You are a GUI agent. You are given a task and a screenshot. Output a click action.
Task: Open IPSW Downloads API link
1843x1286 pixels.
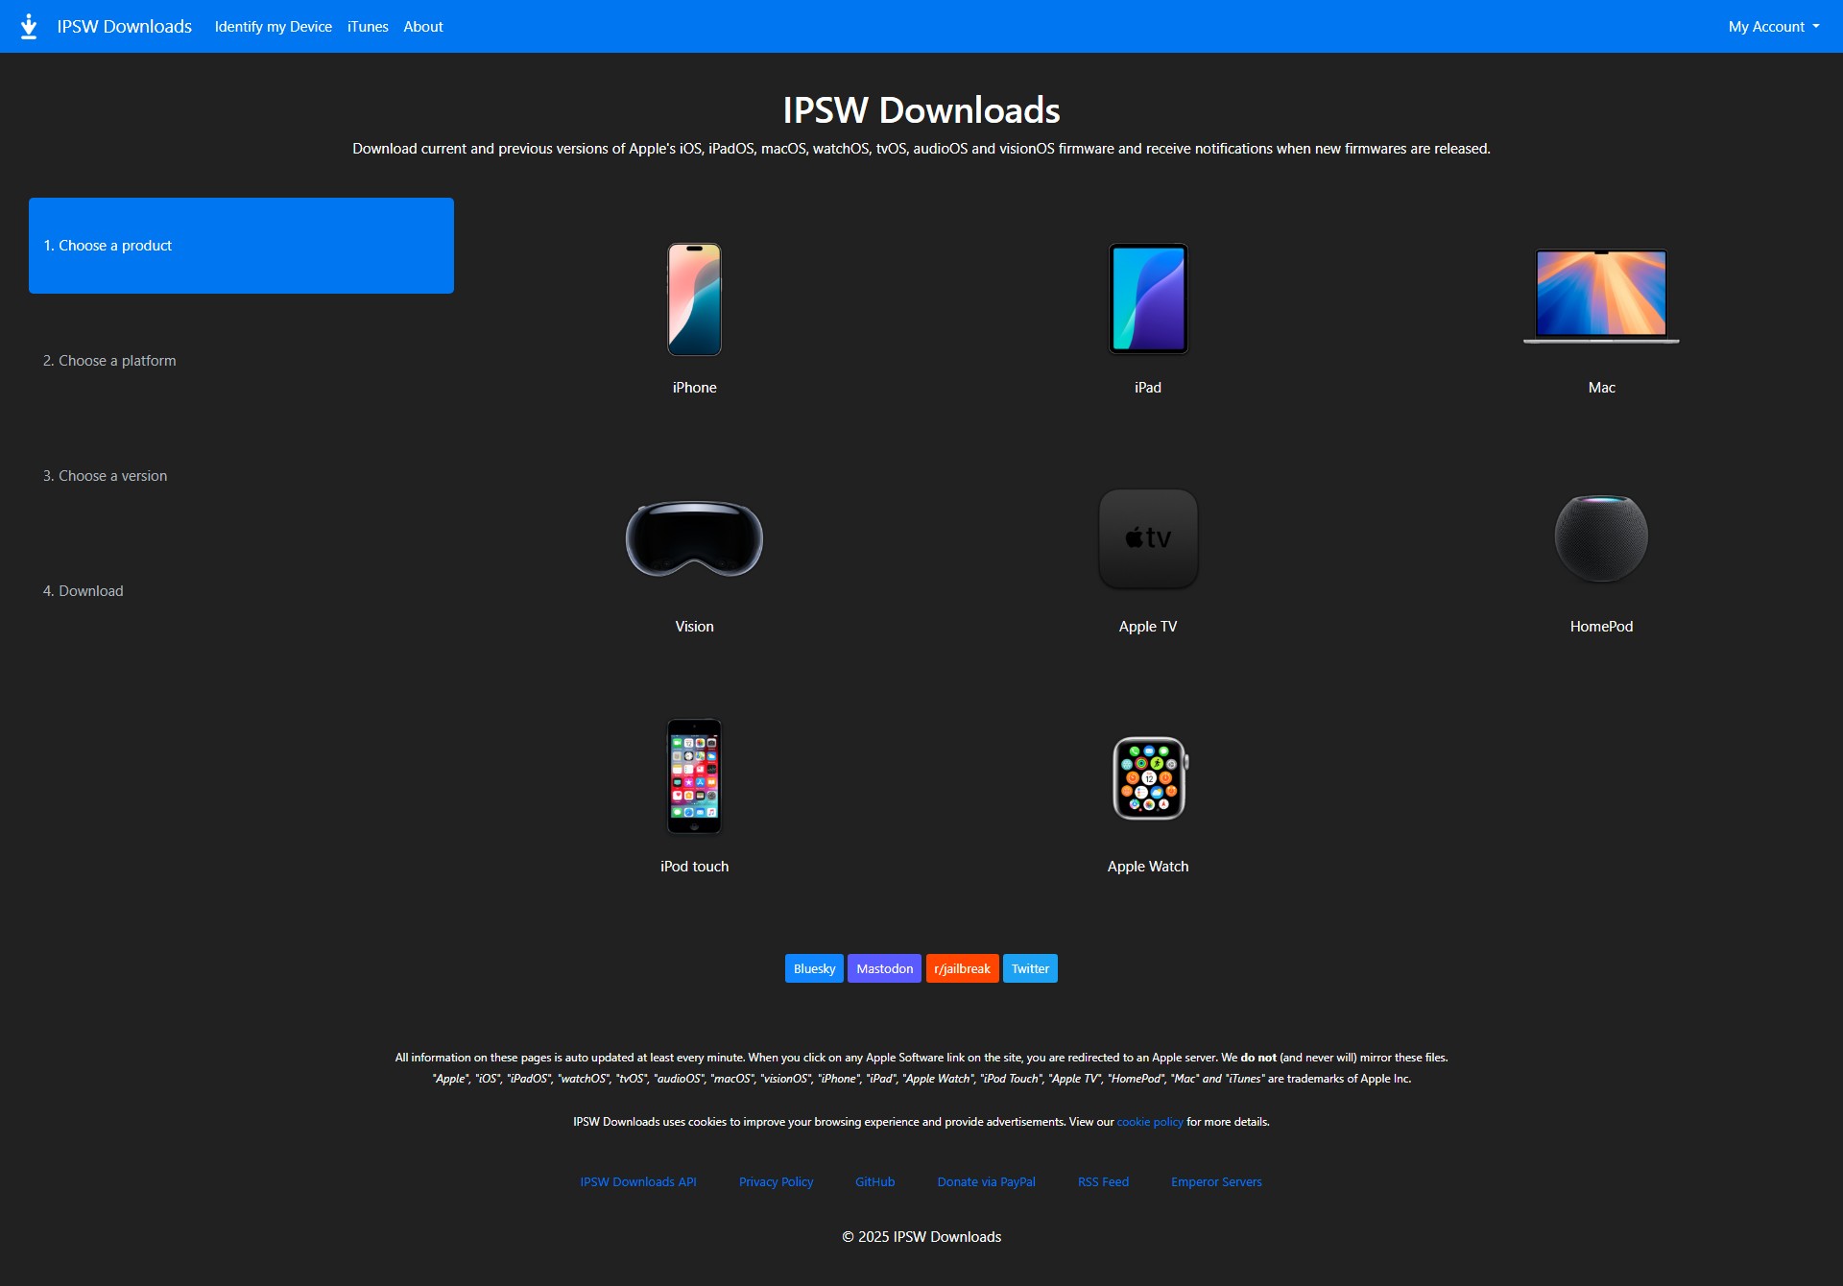(x=638, y=1182)
